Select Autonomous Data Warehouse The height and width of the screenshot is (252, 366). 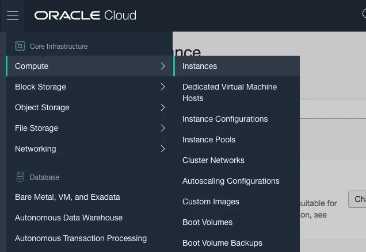pyautogui.click(x=68, y=218)
